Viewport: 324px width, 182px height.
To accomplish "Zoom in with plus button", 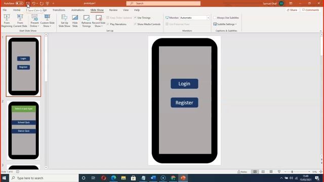I will (309, 172).
